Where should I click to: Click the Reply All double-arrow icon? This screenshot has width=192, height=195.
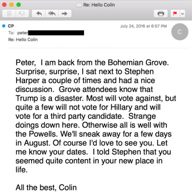(52, 13)
